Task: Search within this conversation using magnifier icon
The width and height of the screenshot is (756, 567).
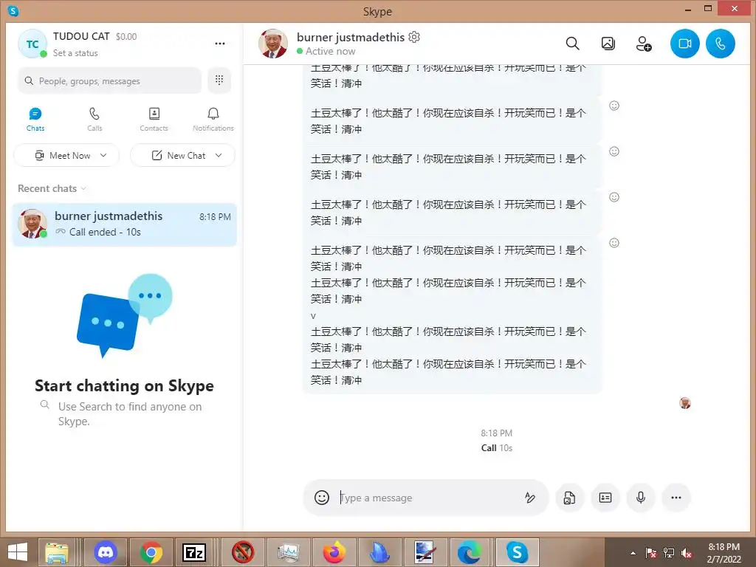Action: [572, 44]
